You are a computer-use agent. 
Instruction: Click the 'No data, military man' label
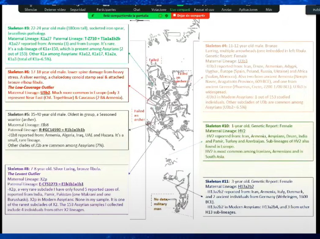tap(161, 204)
